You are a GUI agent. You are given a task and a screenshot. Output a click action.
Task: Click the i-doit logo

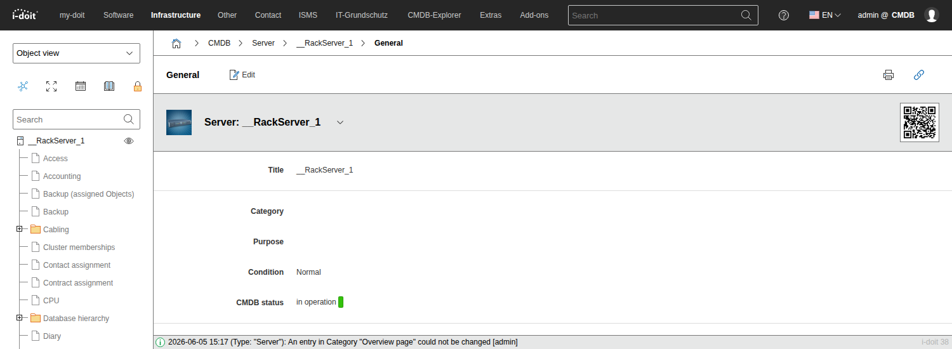click(25, 15)
